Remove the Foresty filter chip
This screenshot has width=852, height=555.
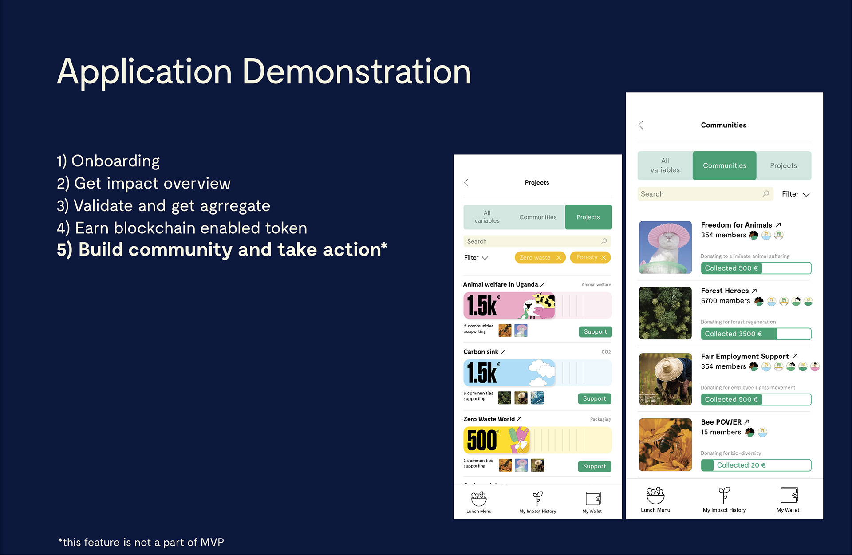(x=603, y=257)
